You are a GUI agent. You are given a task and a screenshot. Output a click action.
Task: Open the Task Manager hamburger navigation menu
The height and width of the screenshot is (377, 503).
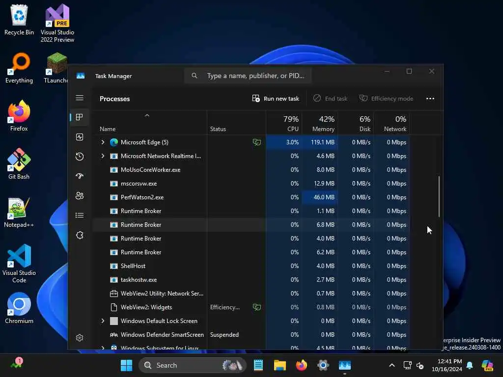80,98
